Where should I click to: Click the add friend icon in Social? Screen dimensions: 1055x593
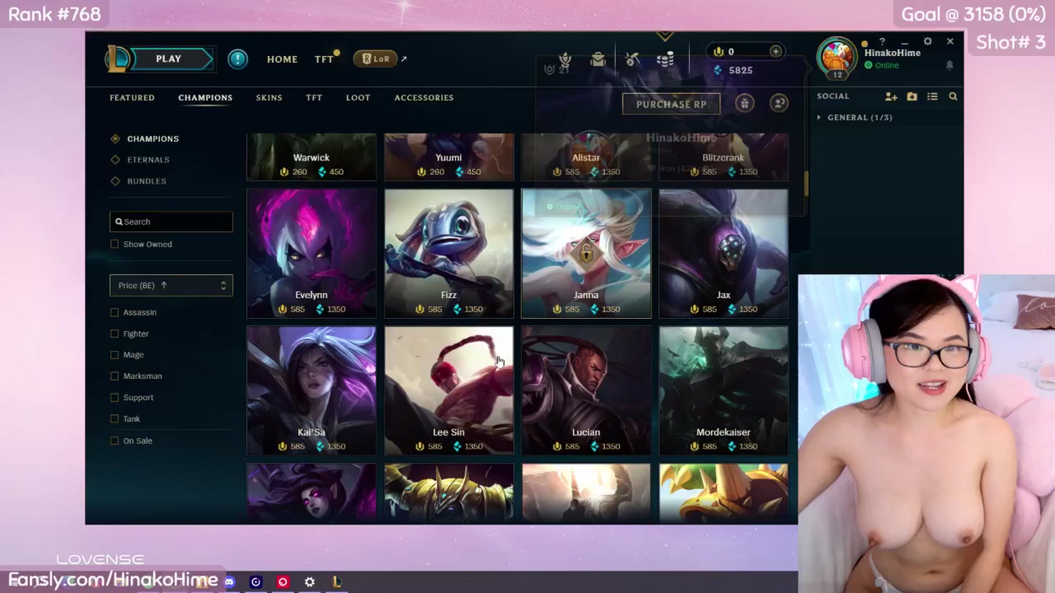pos(891,97)
